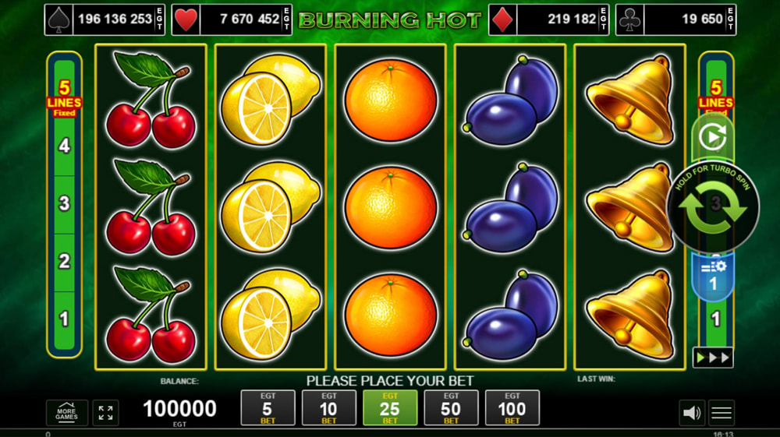
Task: Place the 100 bet
Action: click(512, 407)
